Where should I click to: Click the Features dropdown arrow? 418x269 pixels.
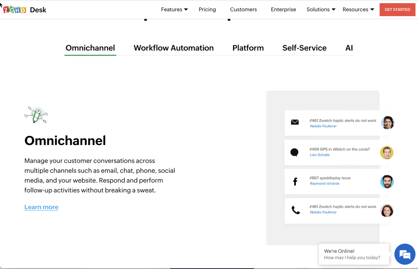pyautogui.click(x=186, y=10)
